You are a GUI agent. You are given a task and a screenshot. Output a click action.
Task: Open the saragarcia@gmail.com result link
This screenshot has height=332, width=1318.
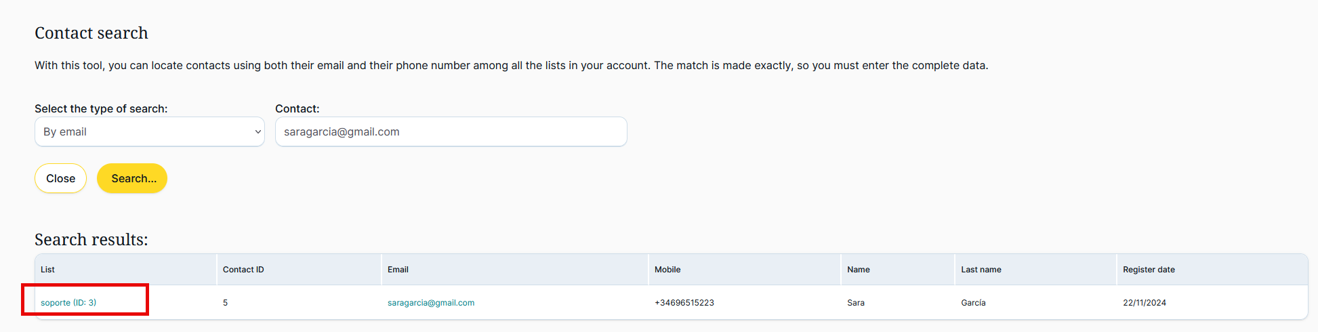tap(431, 303)
